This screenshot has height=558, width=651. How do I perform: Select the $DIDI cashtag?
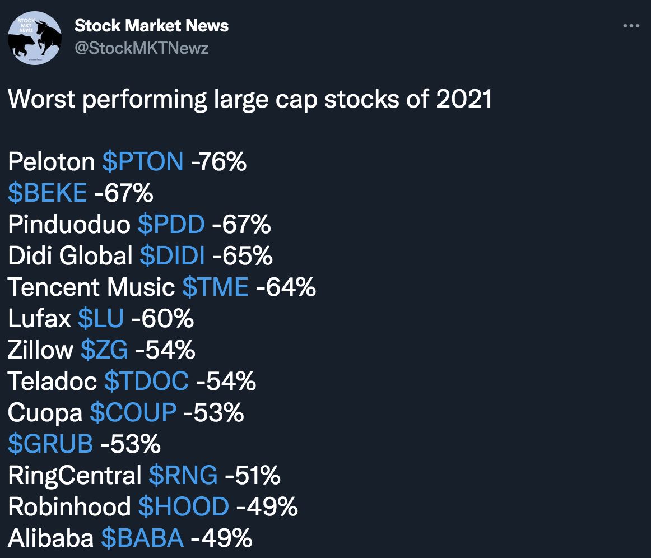click(x=172, y=256)
